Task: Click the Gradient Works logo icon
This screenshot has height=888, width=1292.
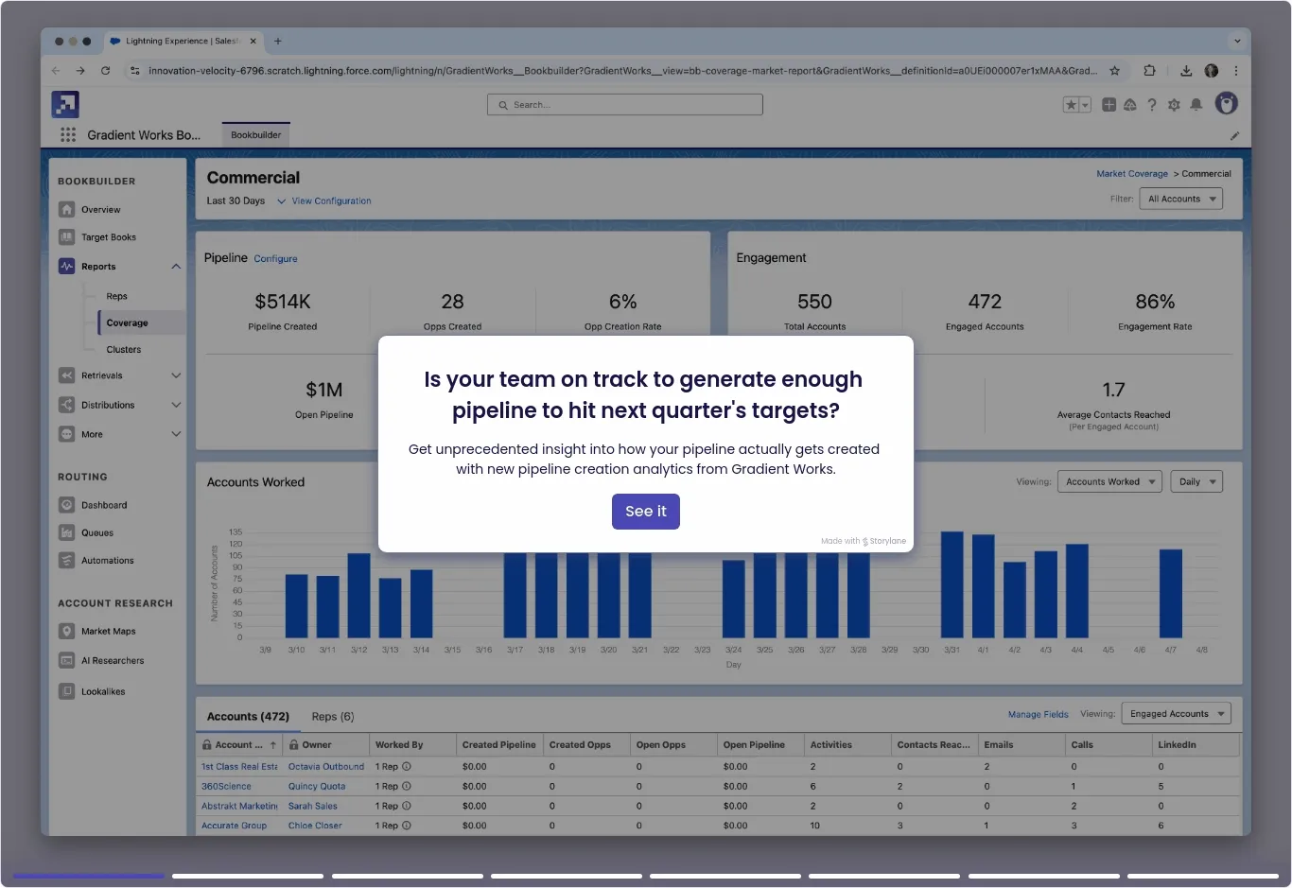Action: click(x=65, y=104)
